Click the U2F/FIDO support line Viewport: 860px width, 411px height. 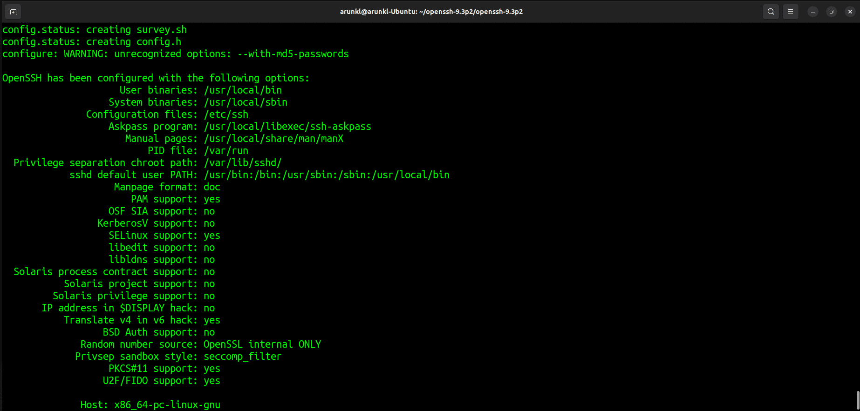(x=162, y=381)
